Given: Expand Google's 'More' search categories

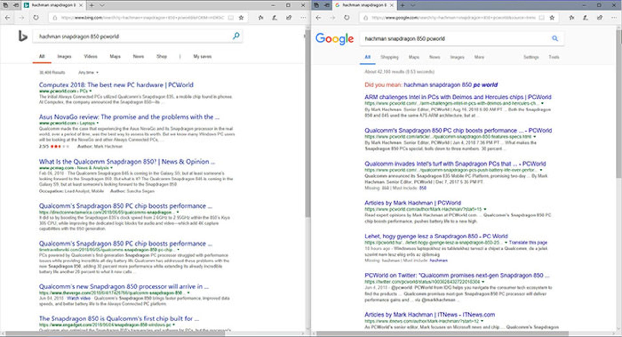Looking at the screenshot, I should (479, 57).
